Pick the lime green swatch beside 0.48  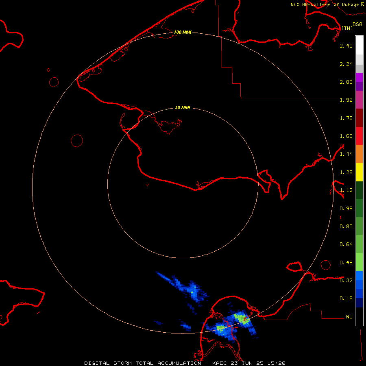click(x=359, y=262)
